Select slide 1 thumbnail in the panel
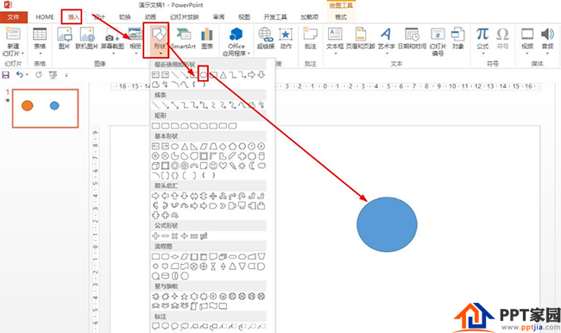Image resolution: width=561 pixels, height=333 pixels. click(46, 109)
